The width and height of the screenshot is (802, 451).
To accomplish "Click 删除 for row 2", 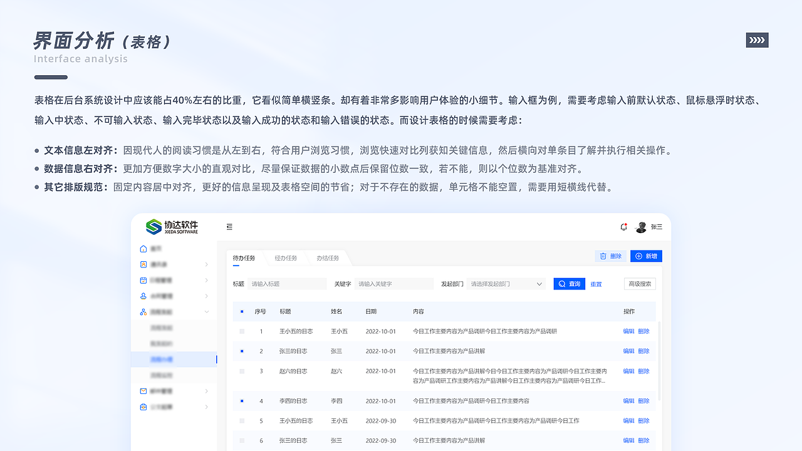I will tap(643, 351).
